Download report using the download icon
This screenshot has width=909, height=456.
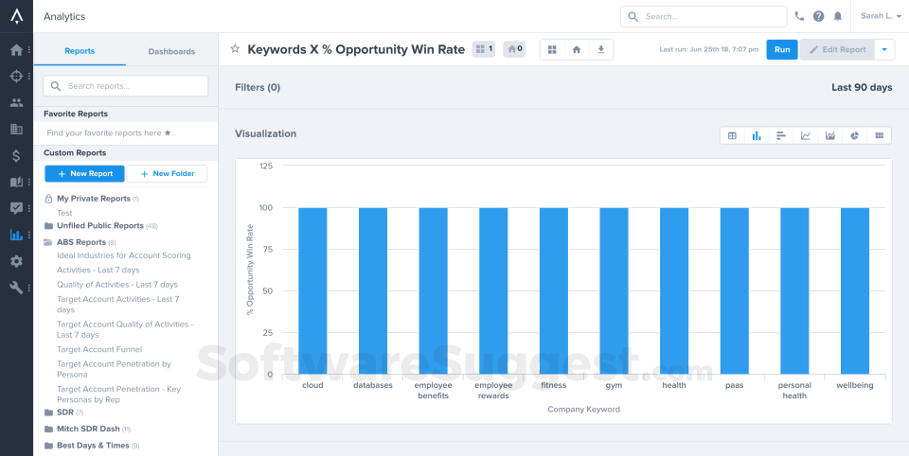click(600, 50)
